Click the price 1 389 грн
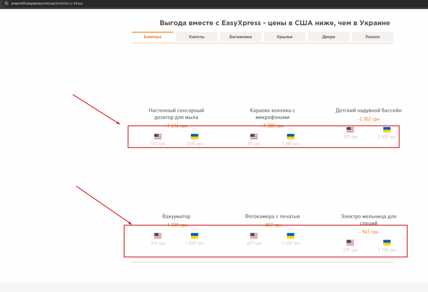The image size is (428, 292). [291, 144]
